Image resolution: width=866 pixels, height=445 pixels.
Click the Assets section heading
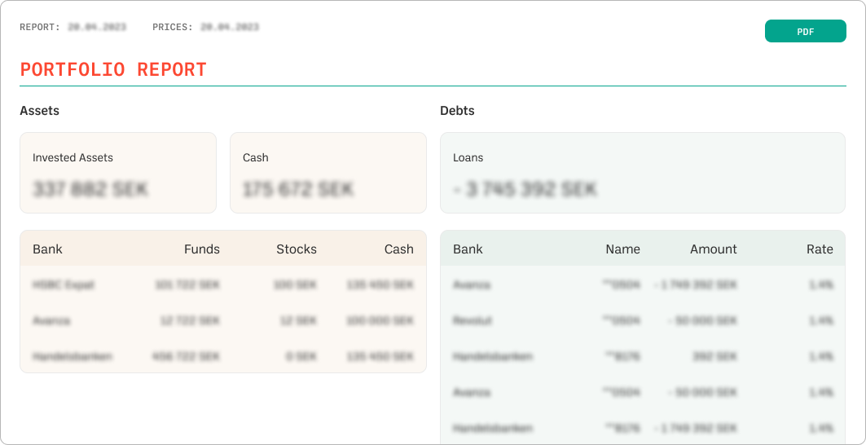coord(39,110)
